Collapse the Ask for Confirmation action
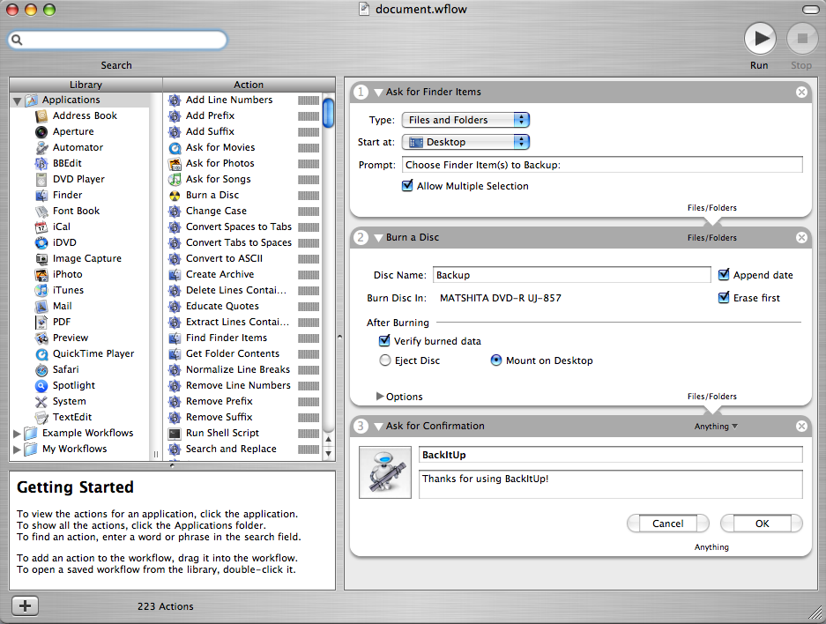This screenshot has height=624, width=826. pyautogui.click(x=378, y=427)
